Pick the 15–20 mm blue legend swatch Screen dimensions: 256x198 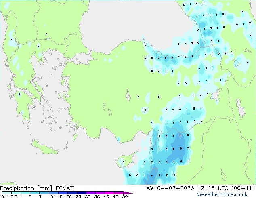(x=63, y=193)
